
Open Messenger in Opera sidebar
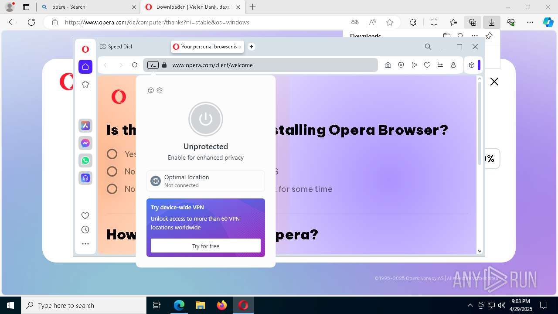click(85, 143)
